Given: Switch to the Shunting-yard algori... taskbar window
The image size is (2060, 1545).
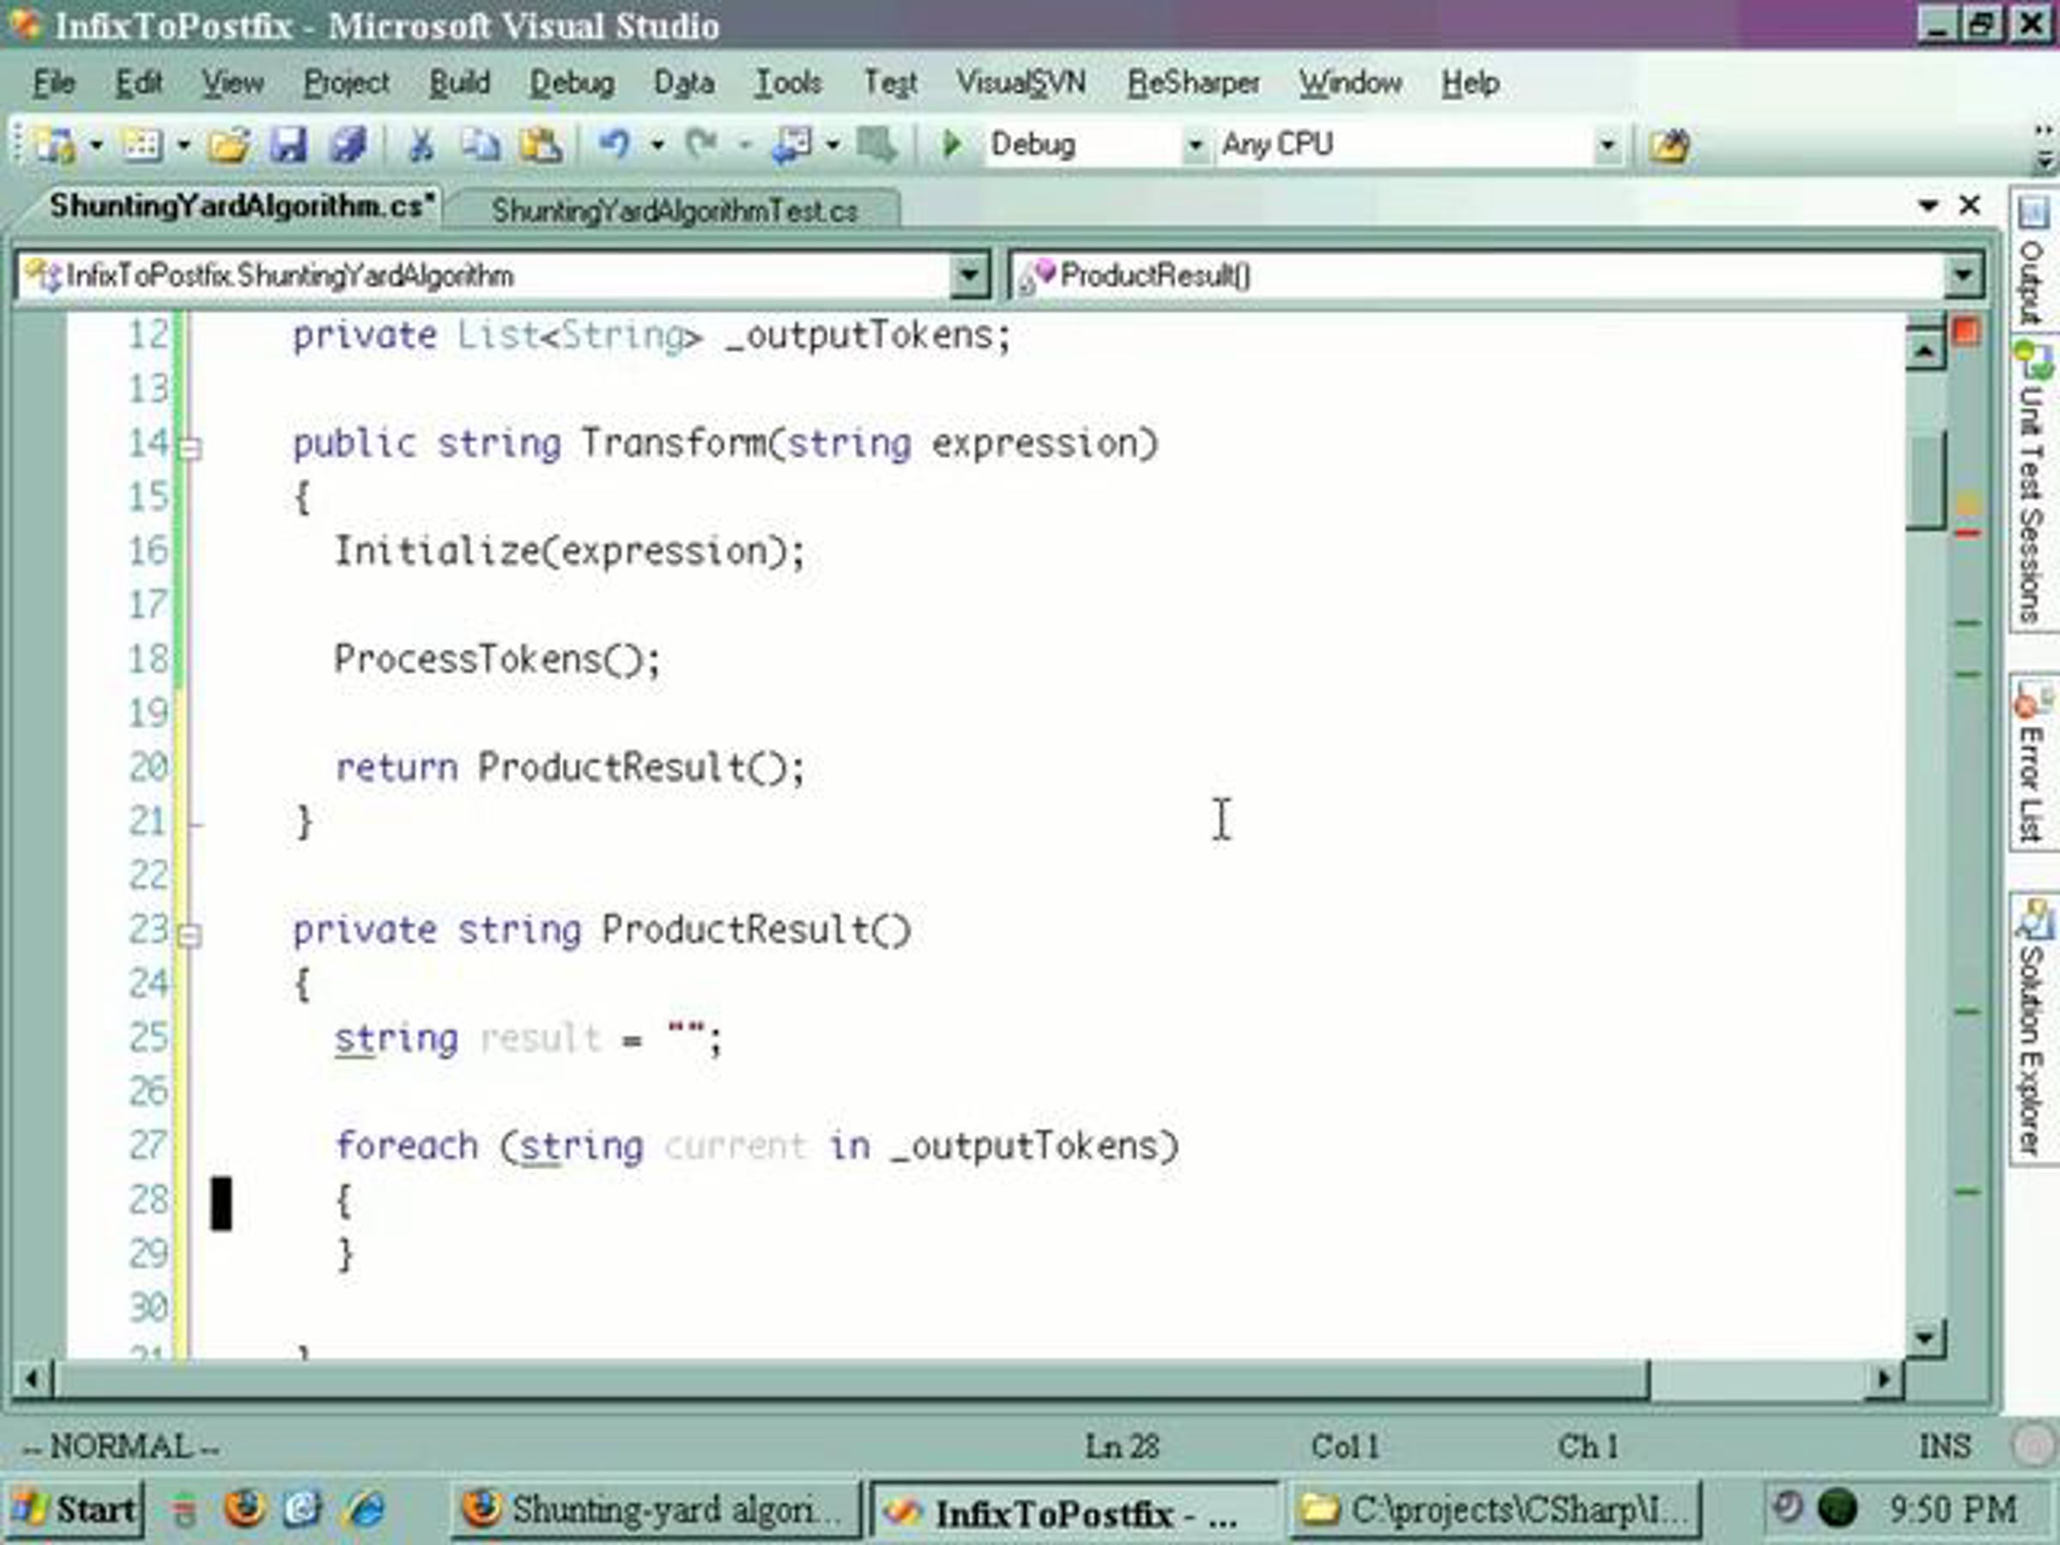Looking at the screenshot, I should (x=656, y=1510).
